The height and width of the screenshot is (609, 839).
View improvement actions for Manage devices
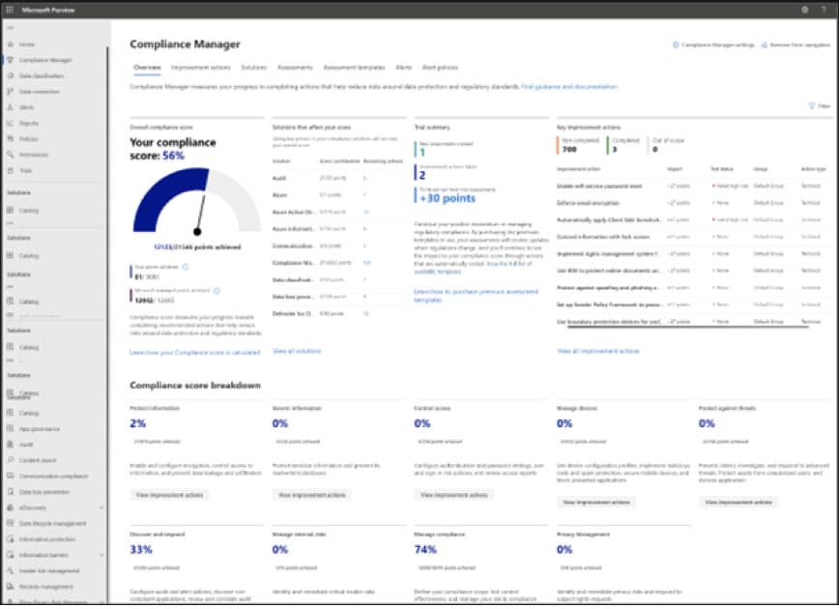pyautogui.click(x=596, y=502)
